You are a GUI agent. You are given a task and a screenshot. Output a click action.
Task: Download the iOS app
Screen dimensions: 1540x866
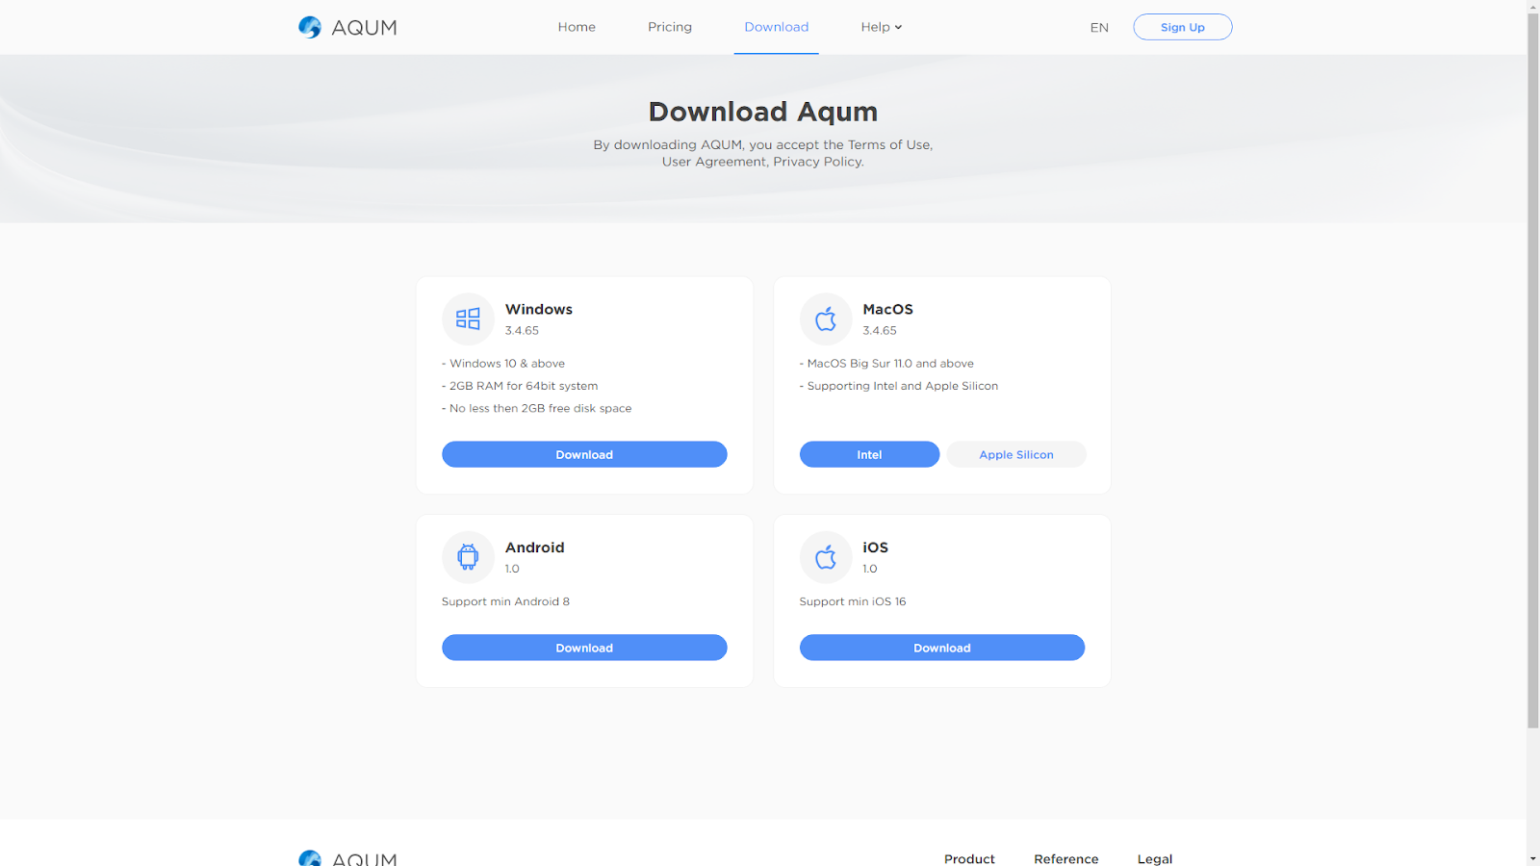coord(942,648)
